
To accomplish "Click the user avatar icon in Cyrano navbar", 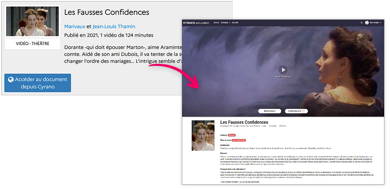I will (x=367, y=23).
